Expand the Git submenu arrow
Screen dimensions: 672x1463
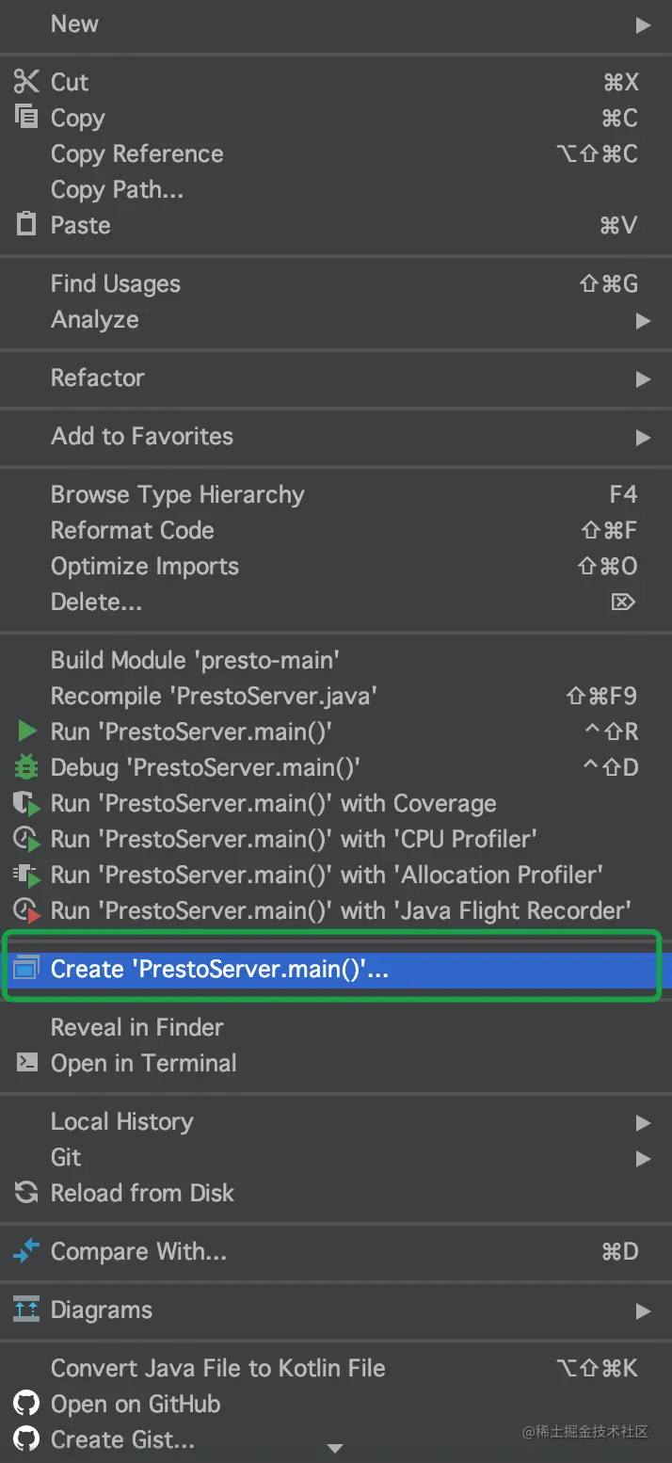(643, 1158)
